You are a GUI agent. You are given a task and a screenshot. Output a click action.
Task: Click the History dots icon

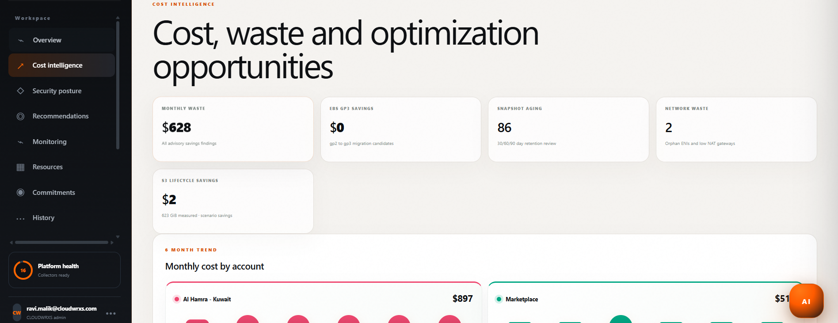click(20, 218)
